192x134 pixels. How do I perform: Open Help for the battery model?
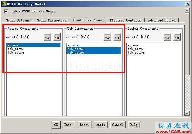134,125
